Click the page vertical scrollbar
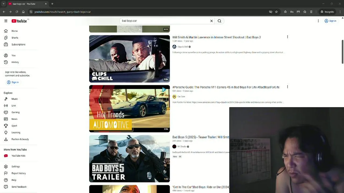The width and height of the screenshot is (344, 193). (343, 52)
